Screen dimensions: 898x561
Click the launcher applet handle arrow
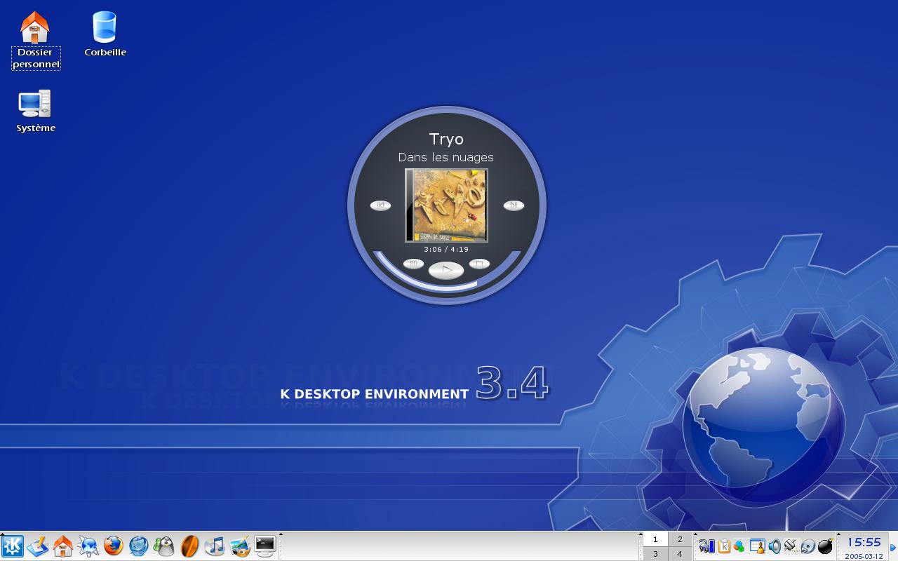[281, 535]
